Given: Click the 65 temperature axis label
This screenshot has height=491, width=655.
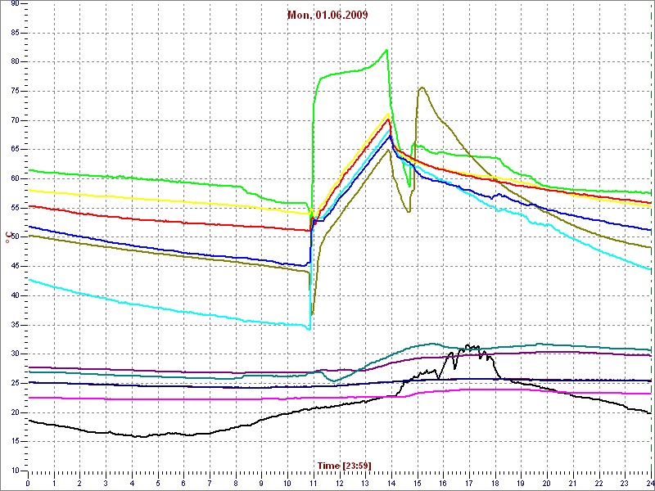Looking at the screenshot, I should pyautogui.click(x=14, y=150).
